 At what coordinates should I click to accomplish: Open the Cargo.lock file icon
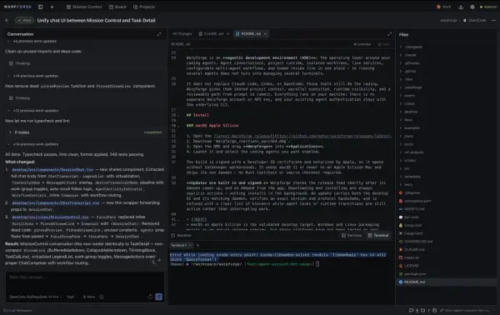(x=401, y=225)
